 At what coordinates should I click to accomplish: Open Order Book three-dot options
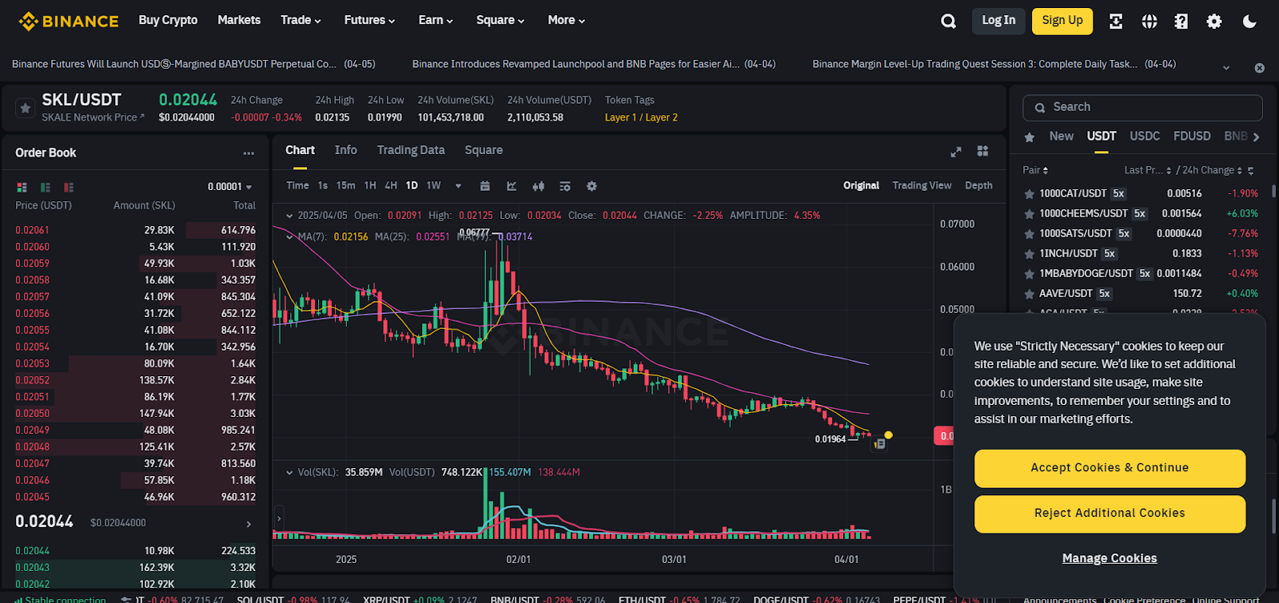coord(249,153)
